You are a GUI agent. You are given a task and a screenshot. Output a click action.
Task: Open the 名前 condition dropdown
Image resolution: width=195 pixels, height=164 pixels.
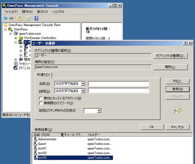pyautogui.click(x=83, y=83)
